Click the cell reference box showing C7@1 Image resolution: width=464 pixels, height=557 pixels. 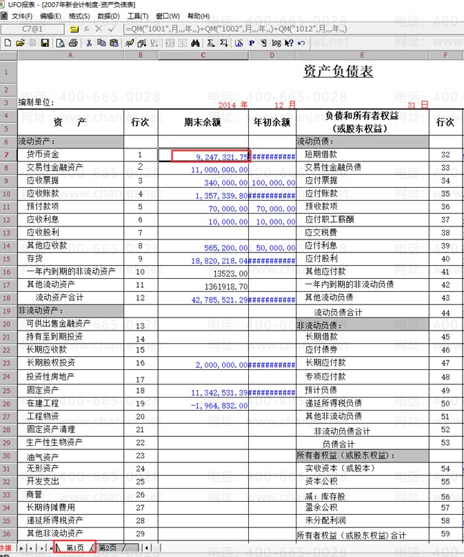pos(32,29)
